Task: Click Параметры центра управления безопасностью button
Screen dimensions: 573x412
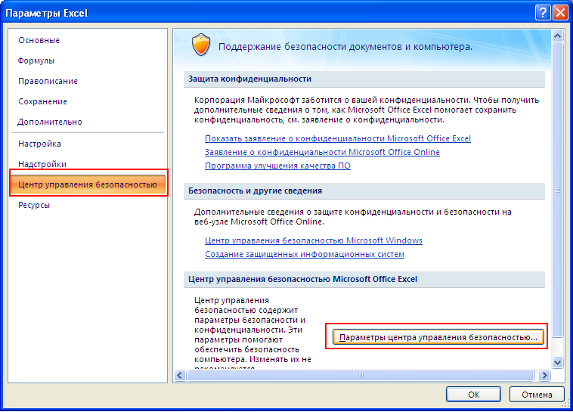Action: coord(438,337)
